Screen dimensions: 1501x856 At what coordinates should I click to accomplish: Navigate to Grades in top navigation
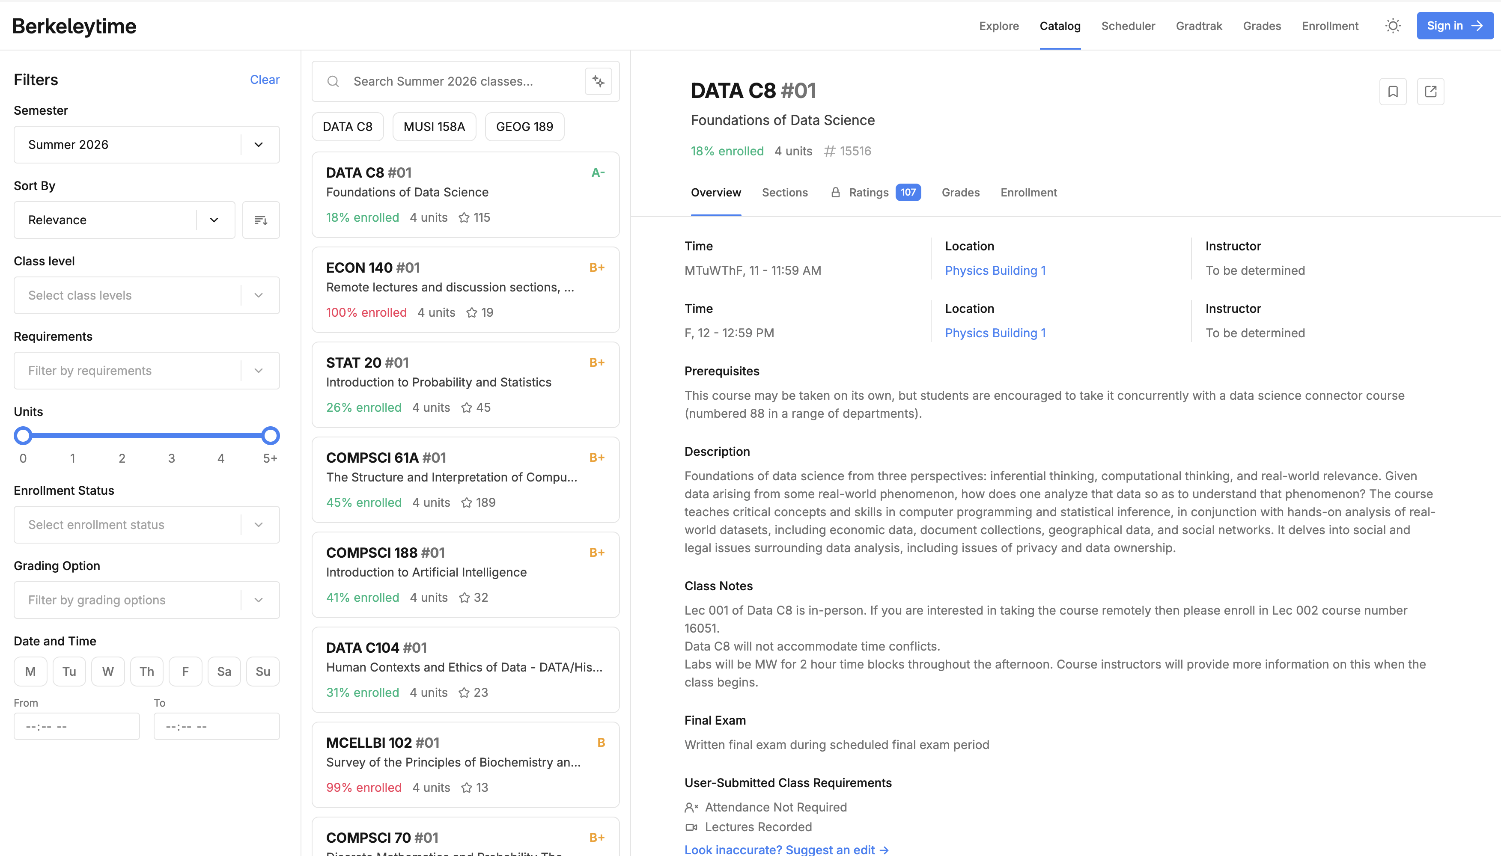[x=1262, y=26]
